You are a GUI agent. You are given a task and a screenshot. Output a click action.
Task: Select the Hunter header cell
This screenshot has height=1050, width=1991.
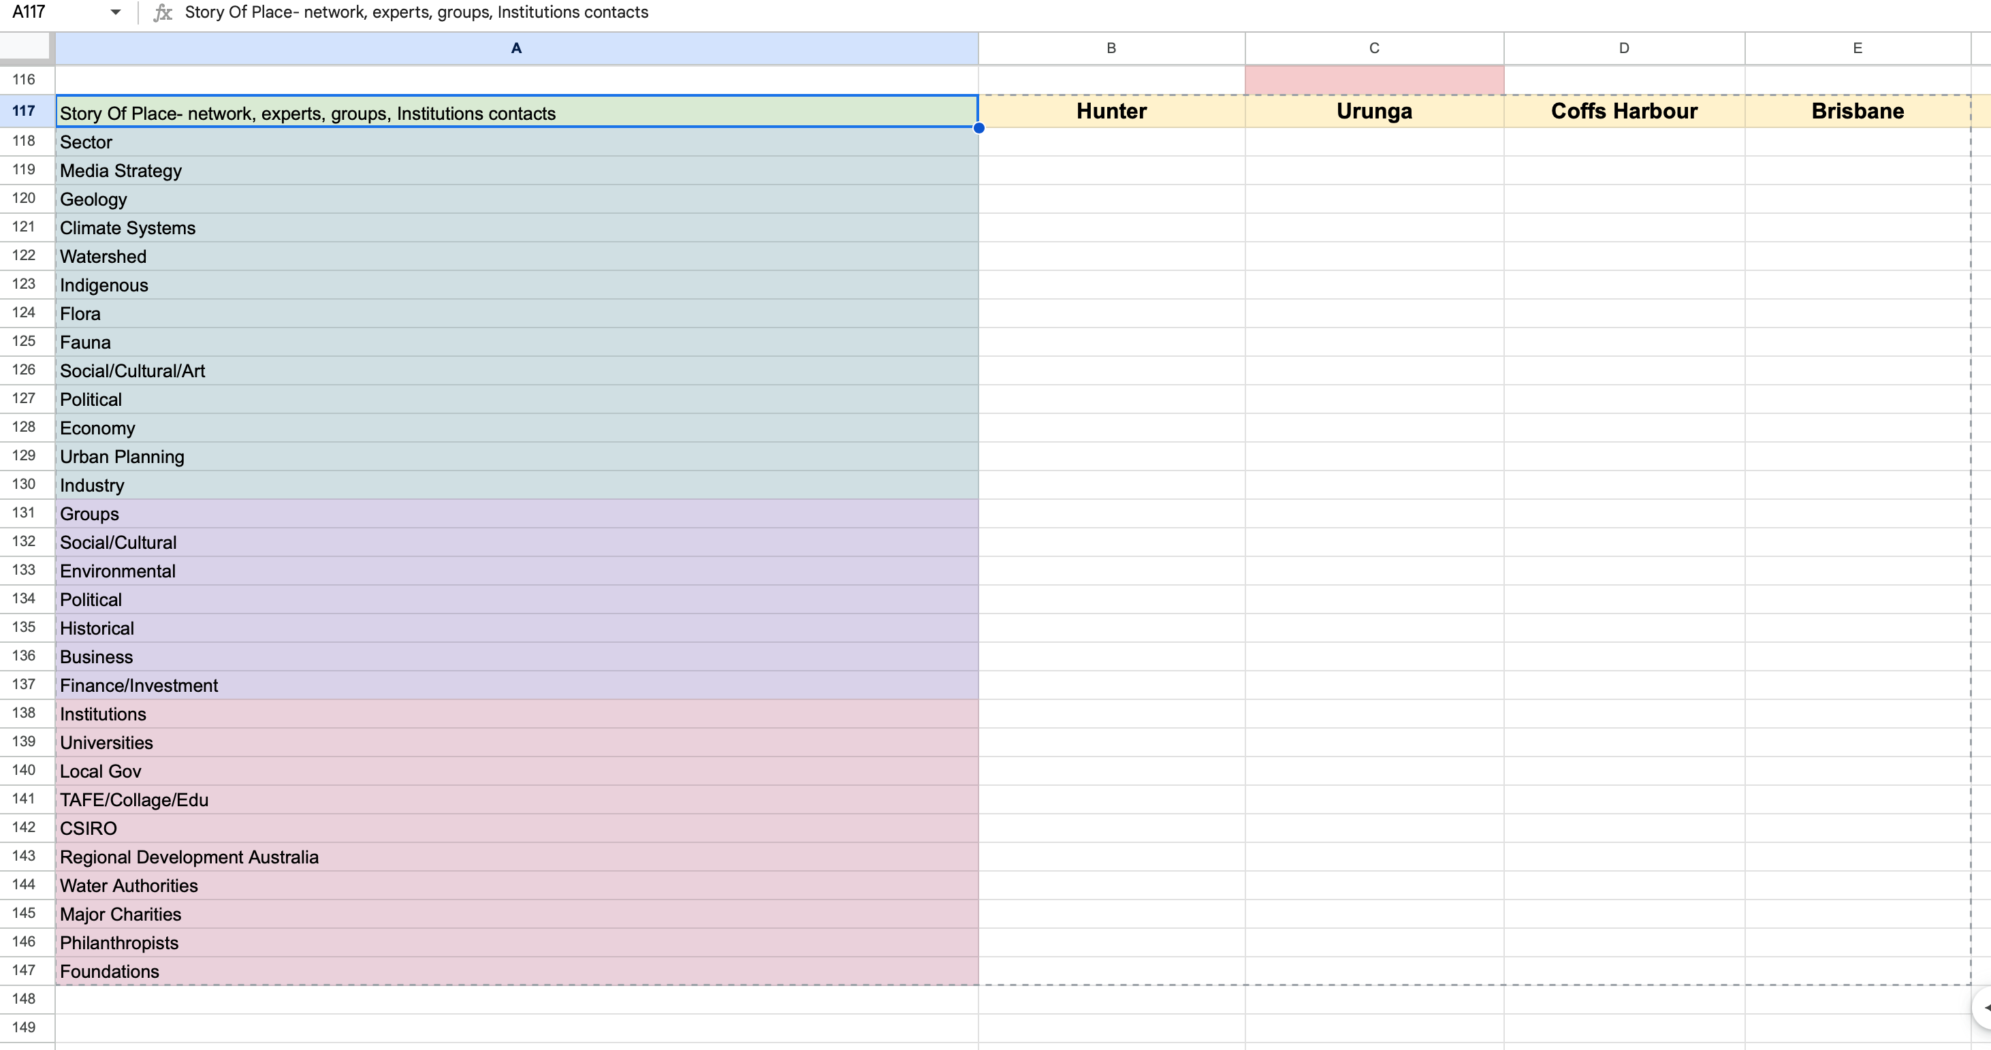(1111, 112)
